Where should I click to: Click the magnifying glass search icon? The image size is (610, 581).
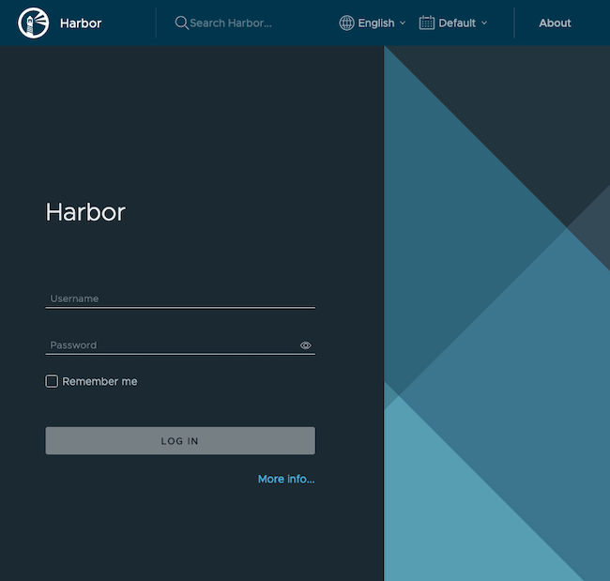tap(181, 23)
